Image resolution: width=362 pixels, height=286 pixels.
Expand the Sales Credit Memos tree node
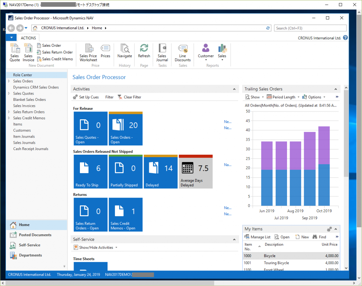point(9,118)
